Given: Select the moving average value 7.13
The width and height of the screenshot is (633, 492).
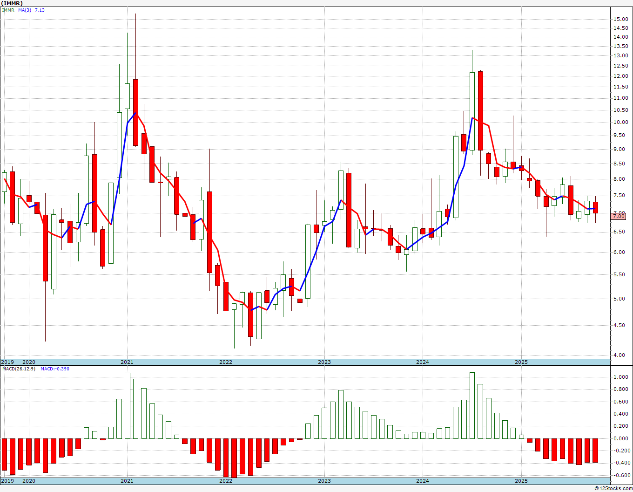Looking at the screenshot, I should point(40,10).
